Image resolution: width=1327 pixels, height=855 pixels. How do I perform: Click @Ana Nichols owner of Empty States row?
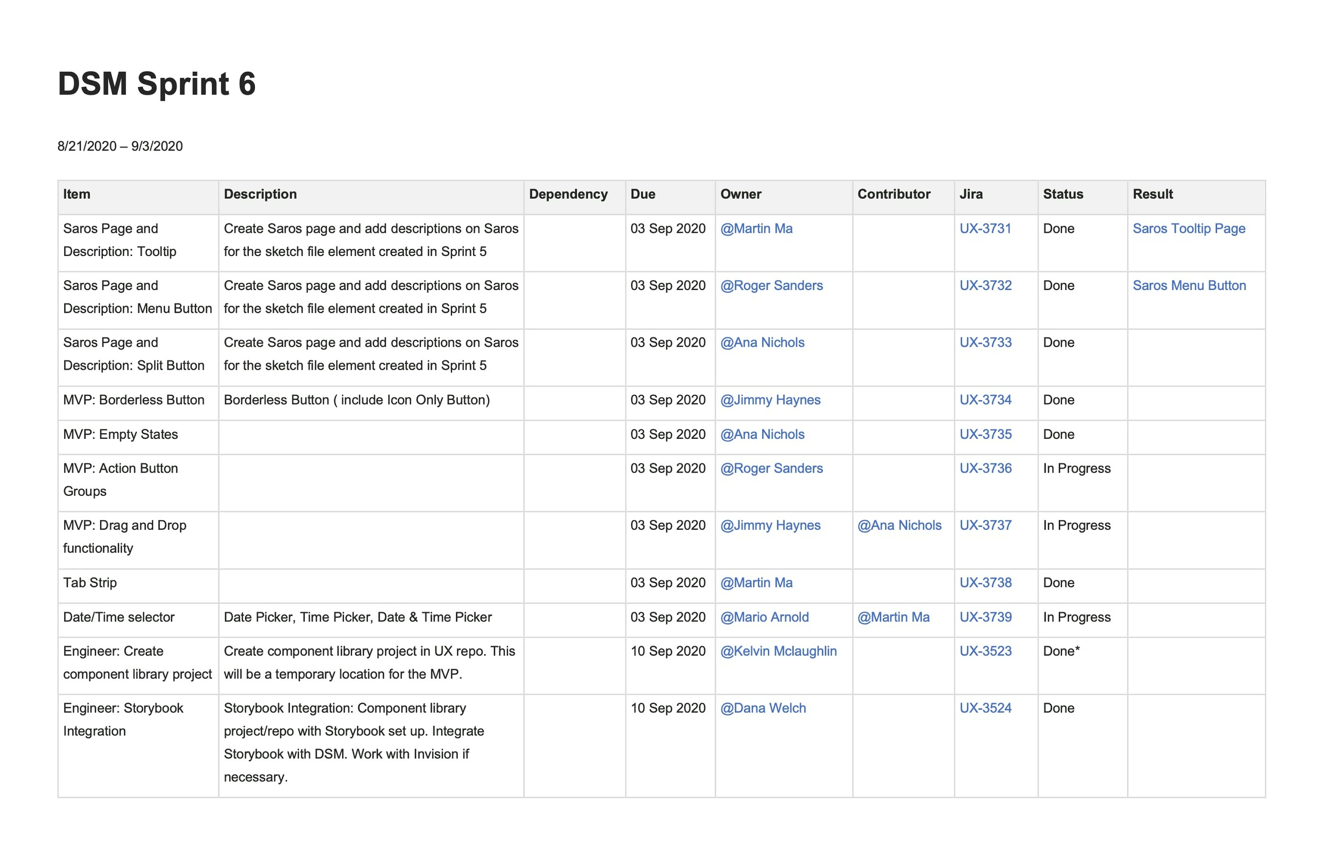[762, 434]
